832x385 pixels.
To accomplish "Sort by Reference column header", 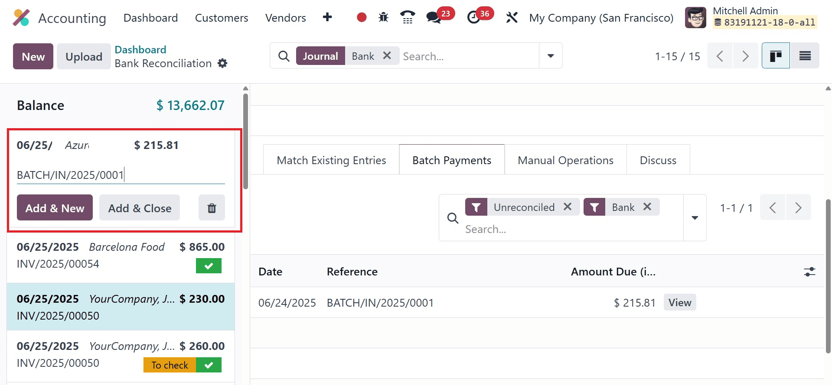I will pyautogui.click(x=352, y=272).
